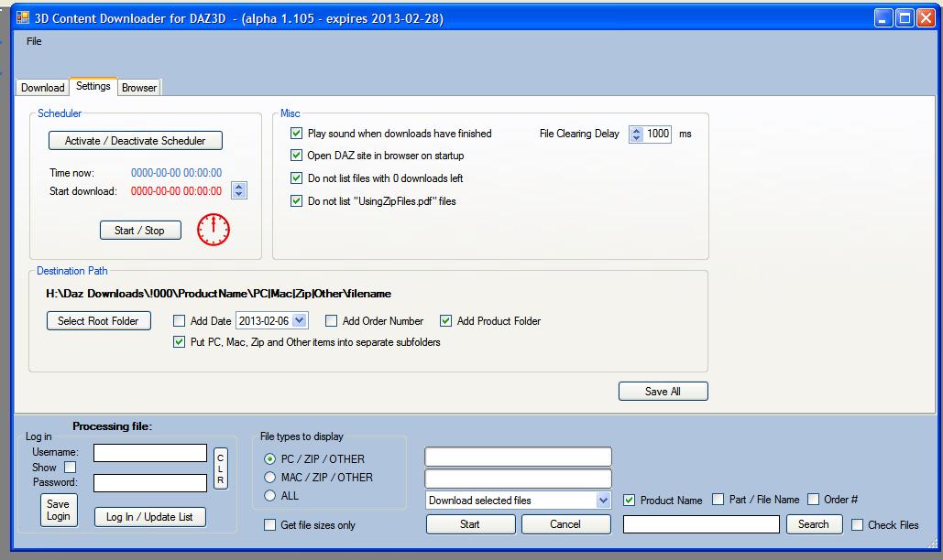Screen dimensions: 943x560
Task: Click the Password input field
Action: [150, 482]
